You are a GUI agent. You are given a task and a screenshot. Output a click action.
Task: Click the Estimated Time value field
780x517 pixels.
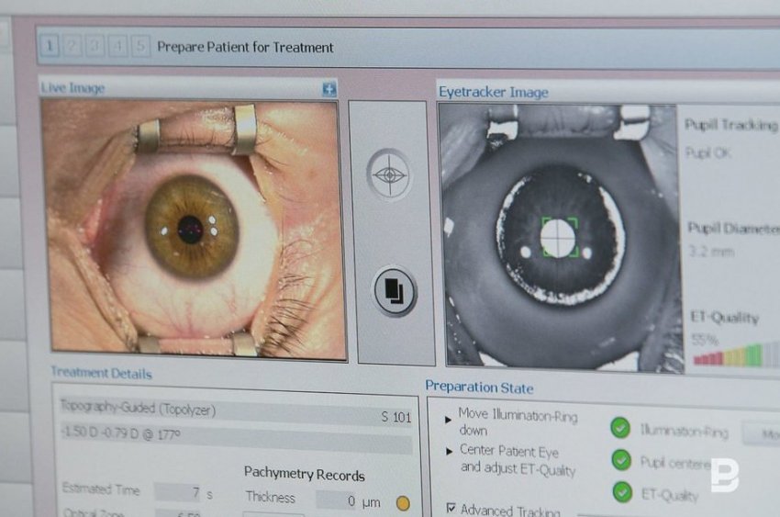(177, 492)
